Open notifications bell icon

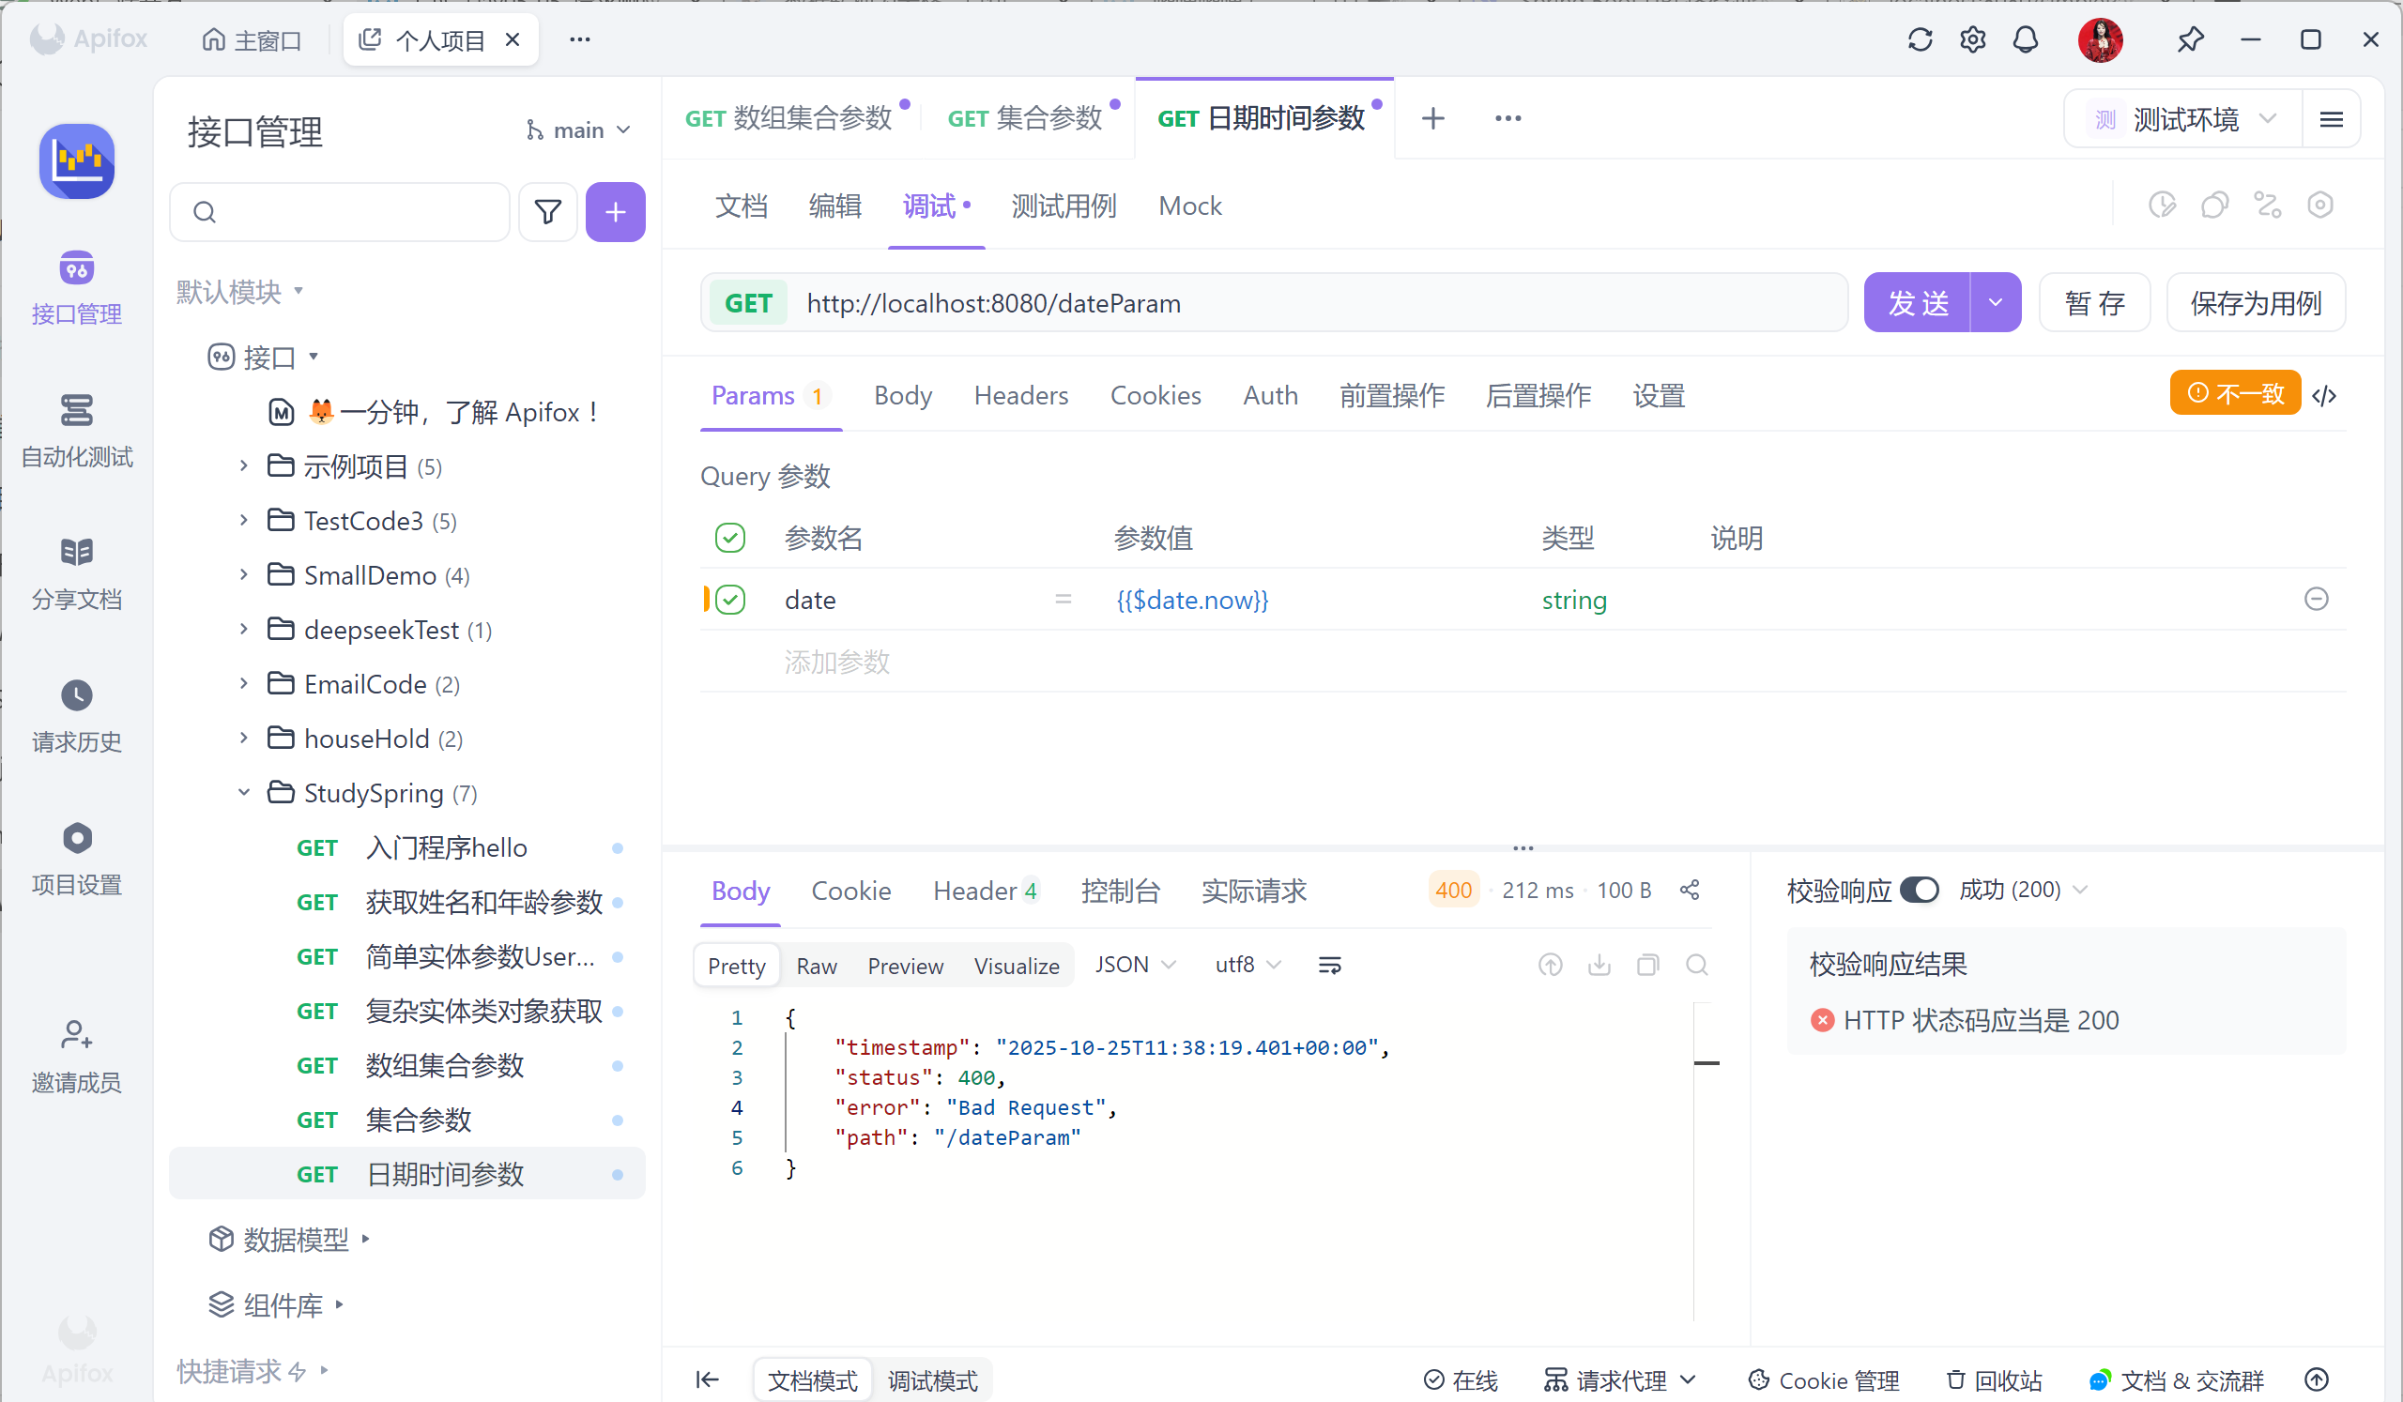2026,40
